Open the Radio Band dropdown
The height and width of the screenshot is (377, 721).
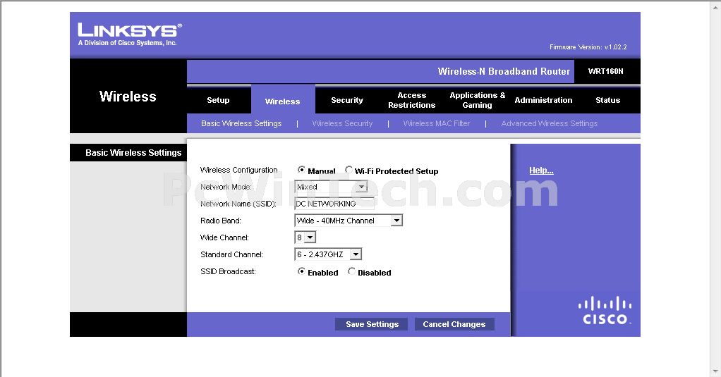(349, 221)
